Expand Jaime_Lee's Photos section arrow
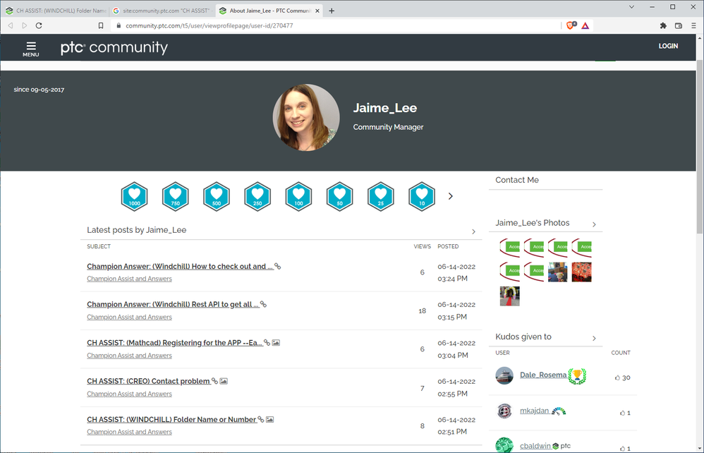The width and height of the screenshot is (704, 453). pyautogui.click(x=594, y=224)
